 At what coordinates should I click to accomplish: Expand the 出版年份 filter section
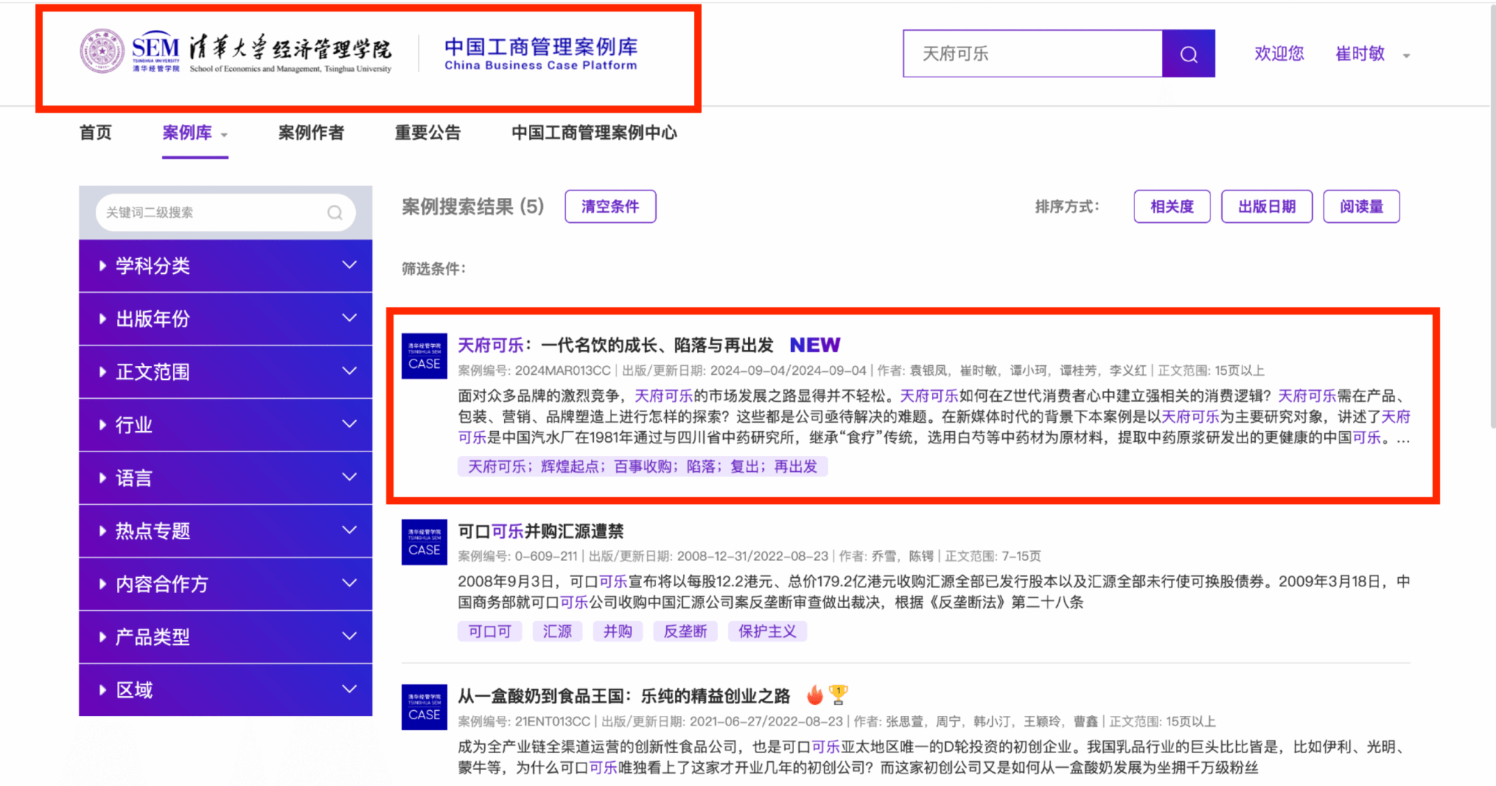pos(225,318)
